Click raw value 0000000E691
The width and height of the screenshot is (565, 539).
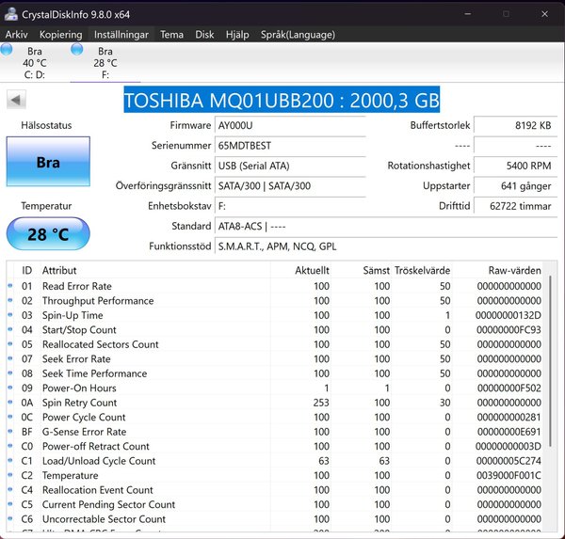508,432
